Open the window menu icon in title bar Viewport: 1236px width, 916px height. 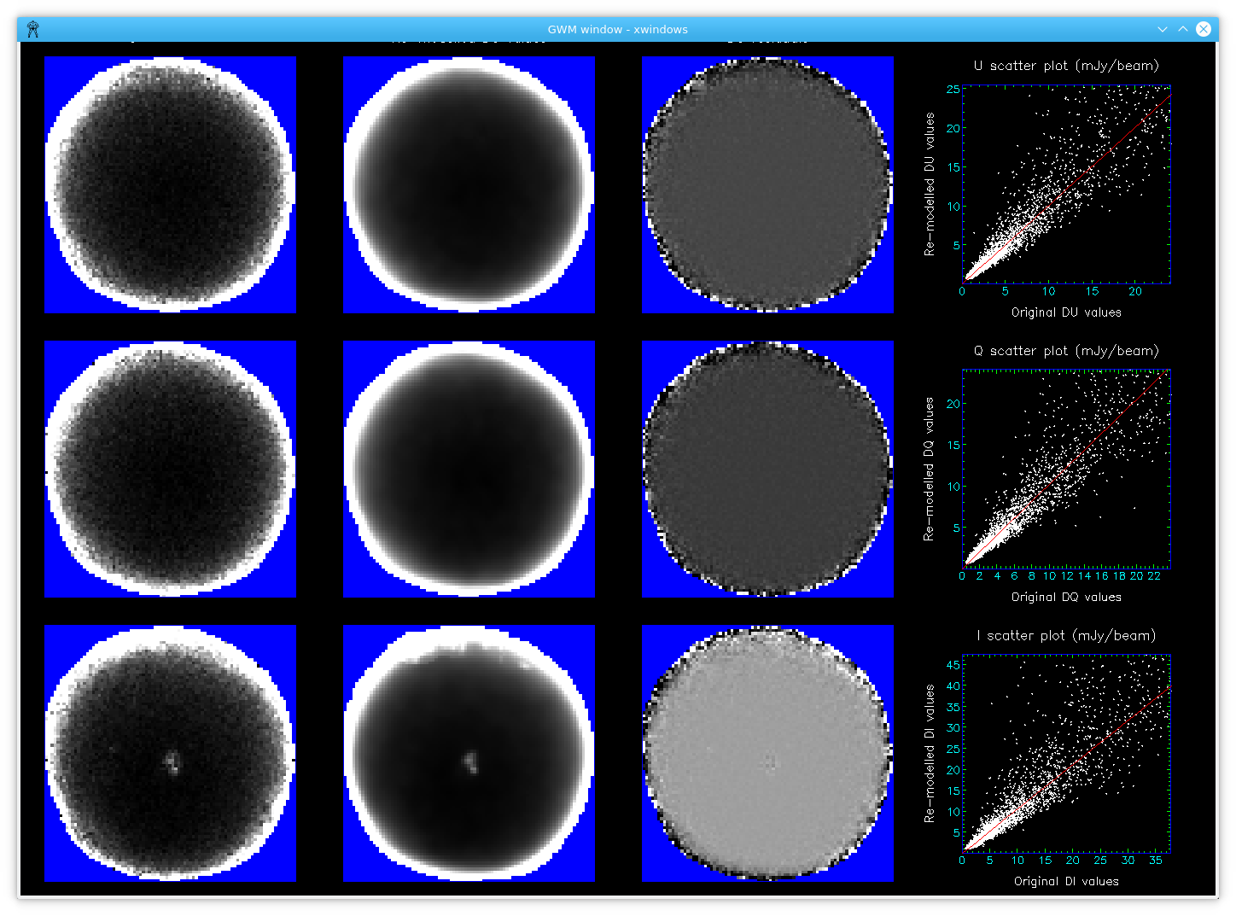coord(32,29)
